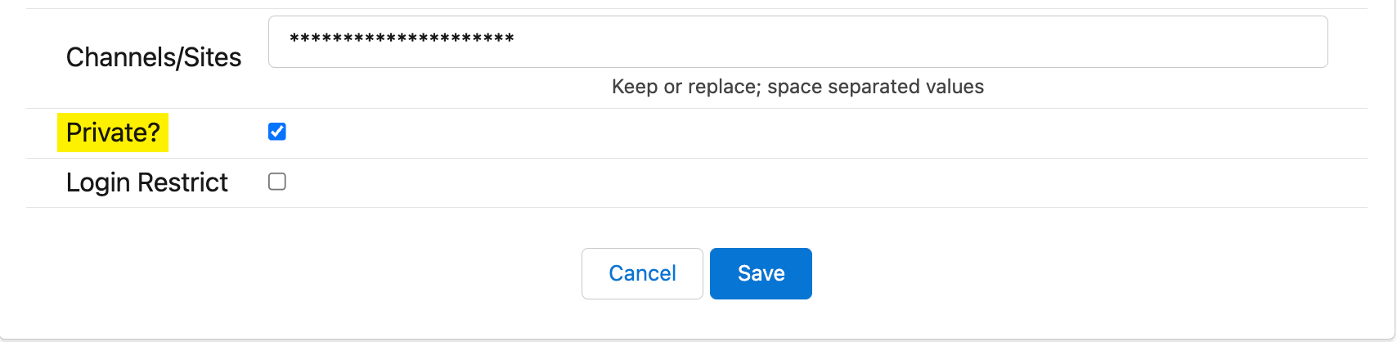Click the Channels/Sites field label
Screen dimensions: 1397x342
point(154,57)
